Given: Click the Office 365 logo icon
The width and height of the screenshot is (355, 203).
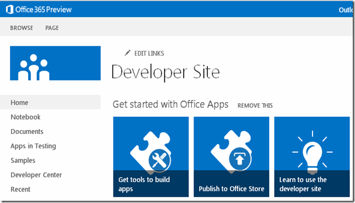Looking at the screenshot, I should click(9, 9).
